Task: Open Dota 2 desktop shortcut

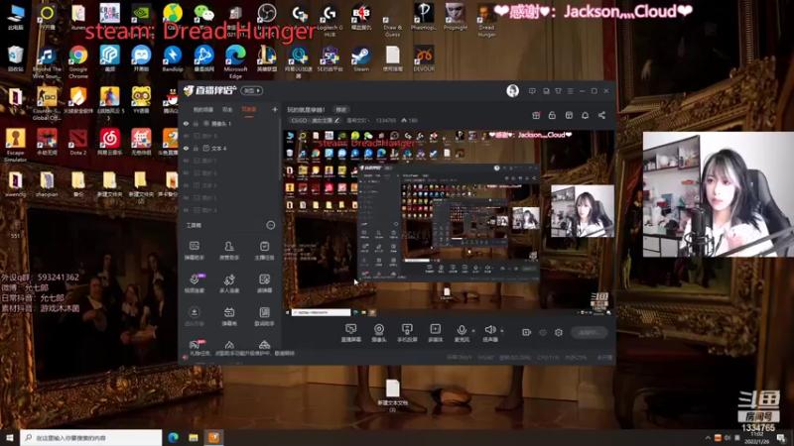Action: [78, 142]
